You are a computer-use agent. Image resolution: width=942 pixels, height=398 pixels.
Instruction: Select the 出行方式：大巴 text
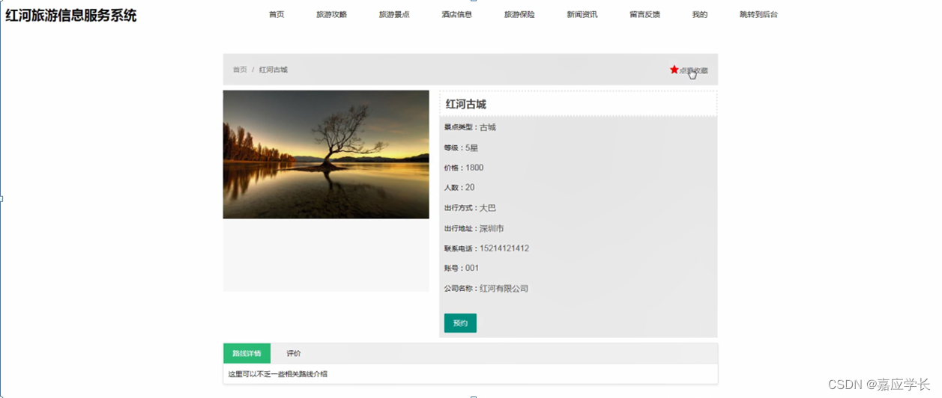coord(470,208)
